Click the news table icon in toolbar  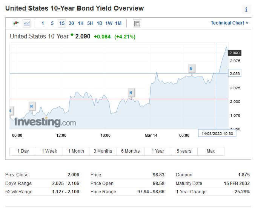point(137,23)
